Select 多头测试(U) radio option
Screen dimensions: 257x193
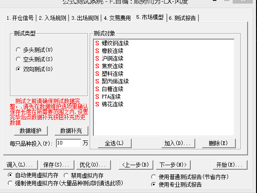coord(34,50)
